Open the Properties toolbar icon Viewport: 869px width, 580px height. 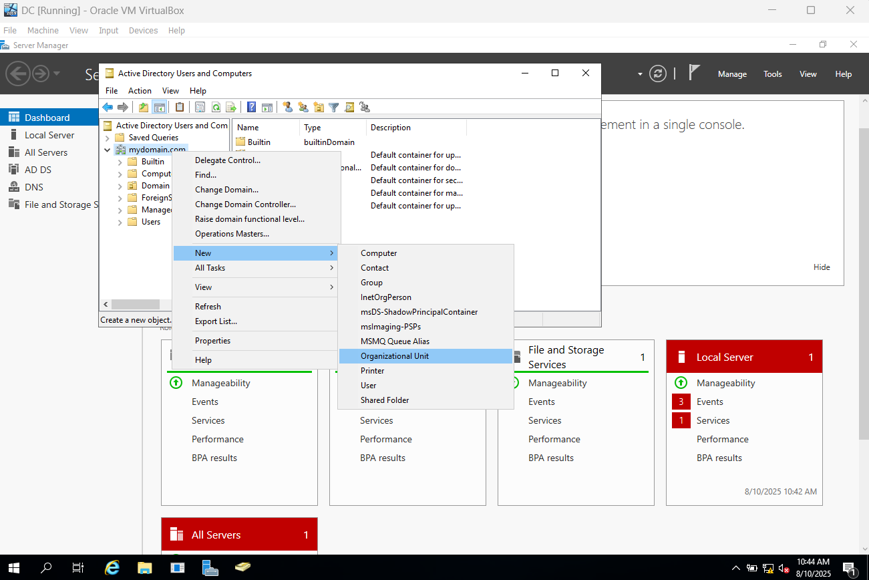(200, 107)
